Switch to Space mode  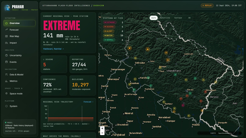(x=19, y=94)
